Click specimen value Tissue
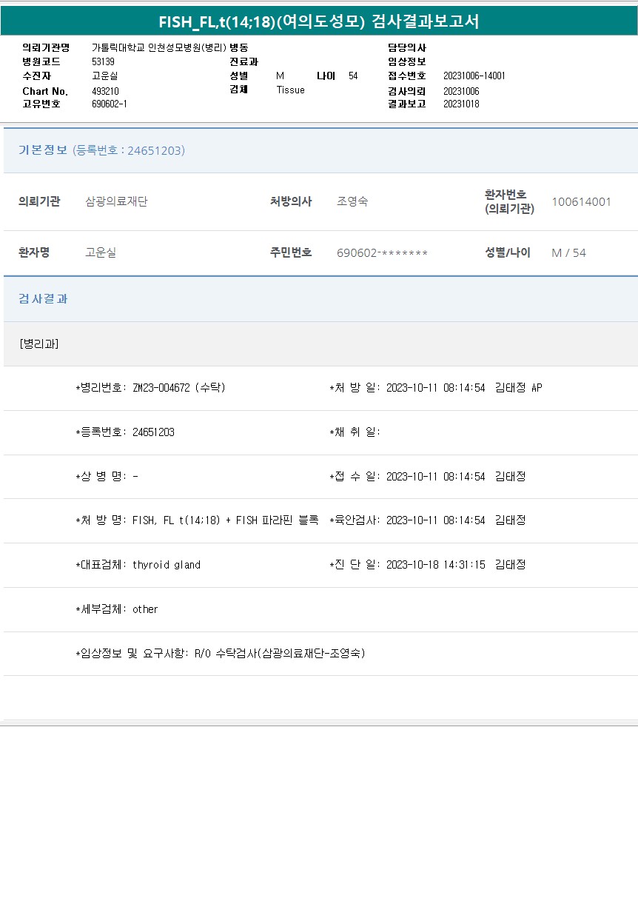The height and width of the screenshot is (918, 638). coord(290,90)
